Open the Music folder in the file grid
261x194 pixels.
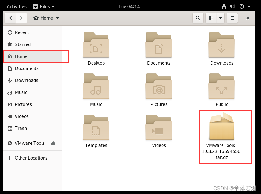click(x=96, y=86)
